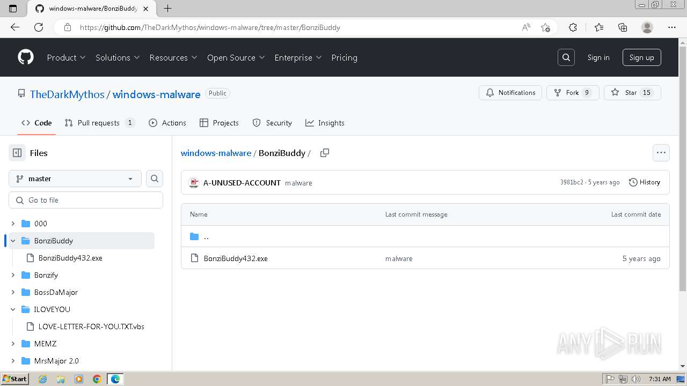Viewport: 687px width, 386px height.
Task: Open the master branch dropdown
Action: (x=75, y=179)
